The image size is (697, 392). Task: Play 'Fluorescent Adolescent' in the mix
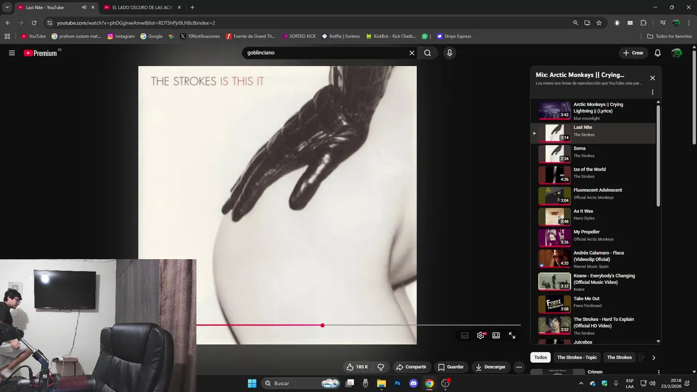(x=594, y=196)
